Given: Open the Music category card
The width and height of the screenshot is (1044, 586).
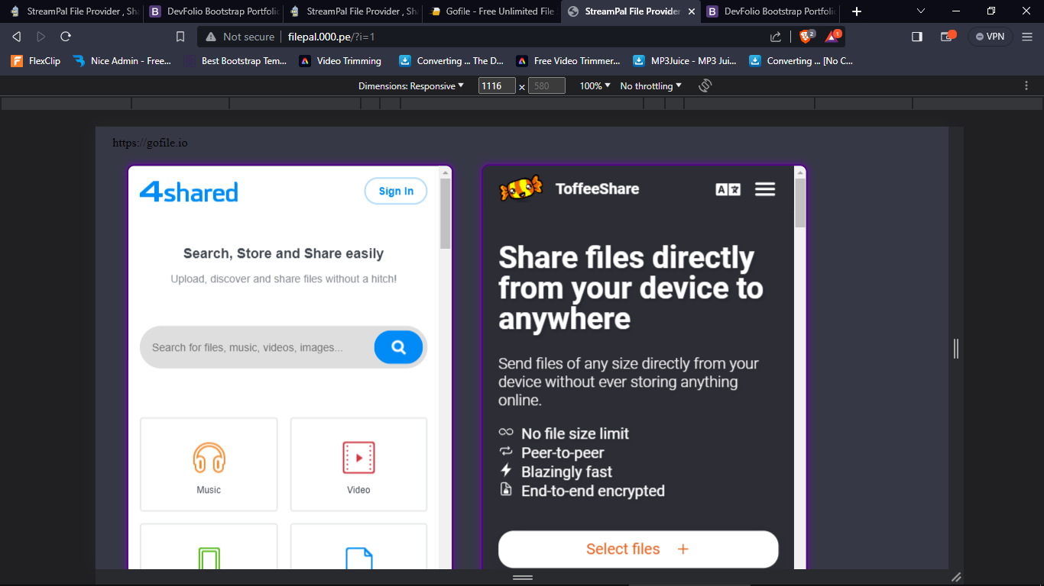Looking at the screenshot, I should click(209, 464).
